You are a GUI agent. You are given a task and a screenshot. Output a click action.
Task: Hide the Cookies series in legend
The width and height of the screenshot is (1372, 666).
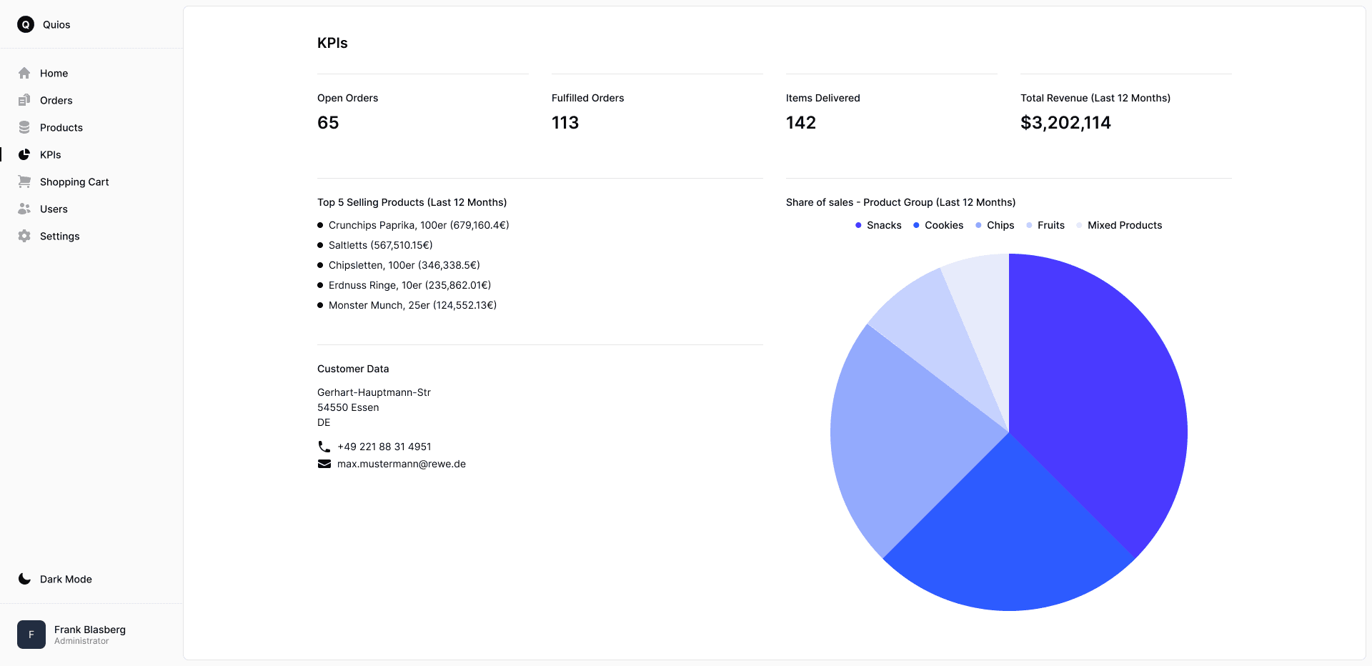tap(938, 225)
